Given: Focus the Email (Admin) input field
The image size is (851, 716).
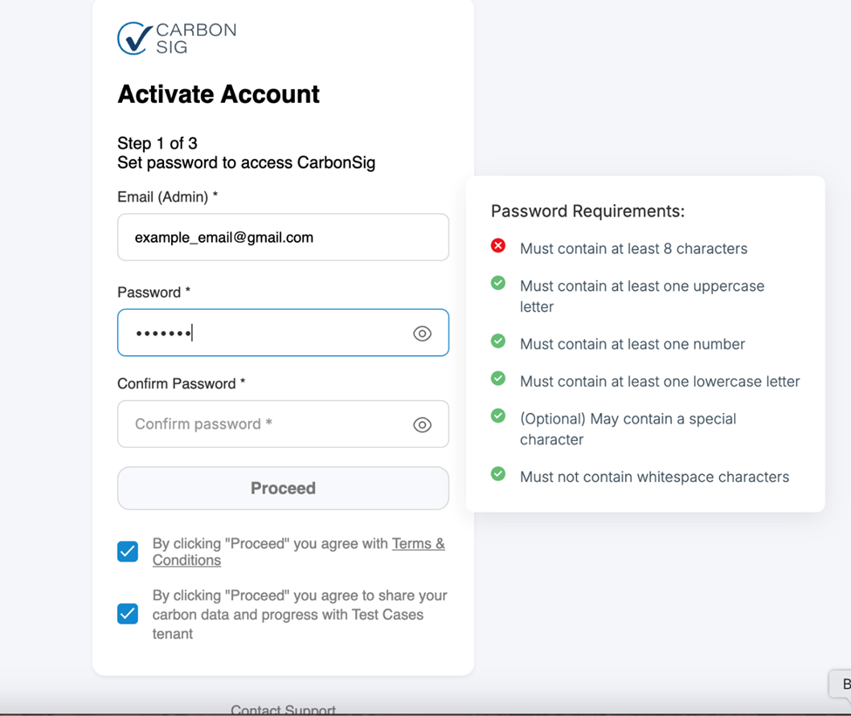Looking at the screenshot, I should point(283,238).
